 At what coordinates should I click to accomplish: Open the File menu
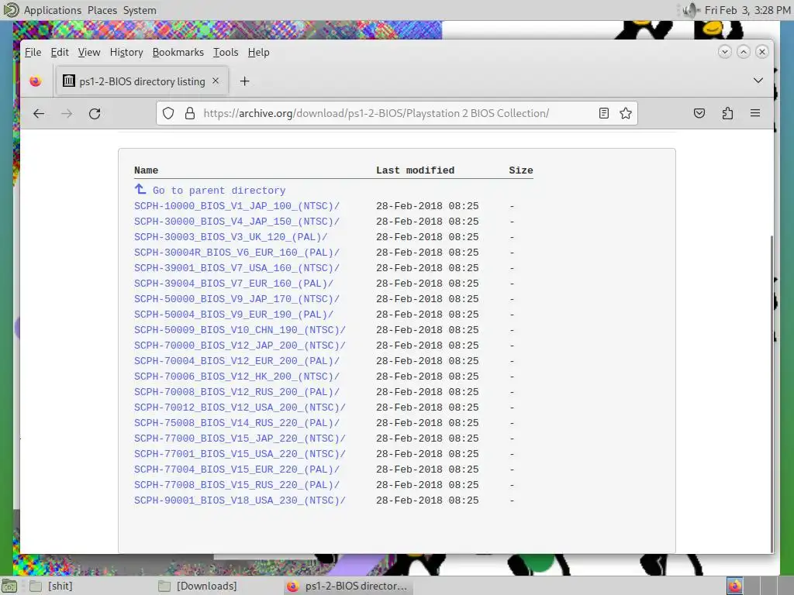[33, 52]
